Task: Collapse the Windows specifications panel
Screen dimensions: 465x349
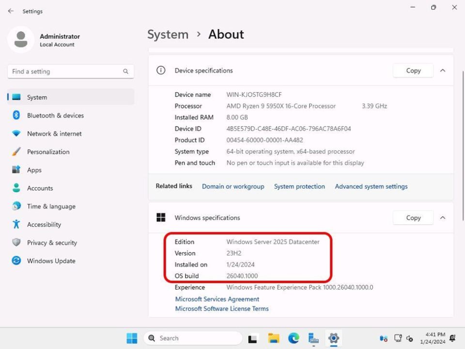Action: (x=442, y=218)
